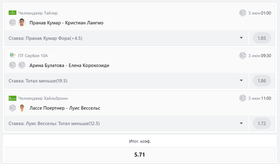Click the tennis ball icon left of Пранав Кумар photo
Viewport: 280px width, 164px height.
pyautogui.click(x=12, y=23)
